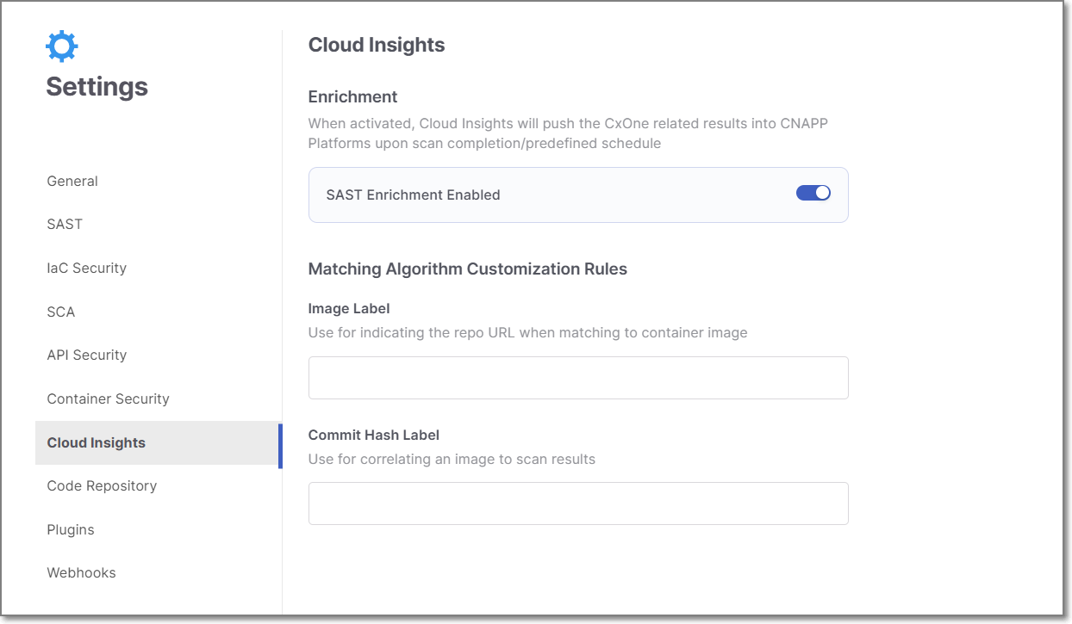This screenshot has width=1072, height=624.
Task: Open the General settings section
Action: click(72, 181)
